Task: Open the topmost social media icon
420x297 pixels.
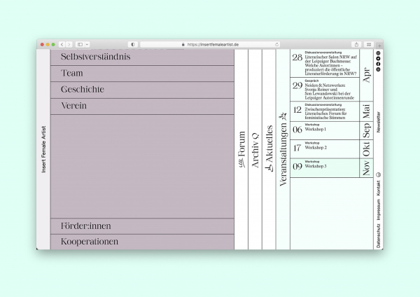Action: pyautogui.click(x=379, y=53)
